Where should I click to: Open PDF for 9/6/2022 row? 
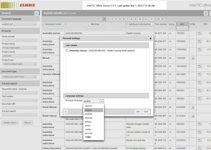(x=199, y=99)
